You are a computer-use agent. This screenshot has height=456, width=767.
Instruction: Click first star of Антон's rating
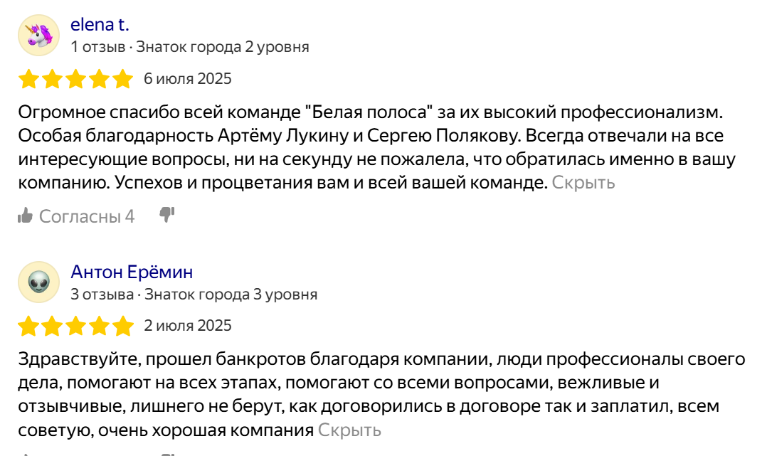tap(29, 327)
